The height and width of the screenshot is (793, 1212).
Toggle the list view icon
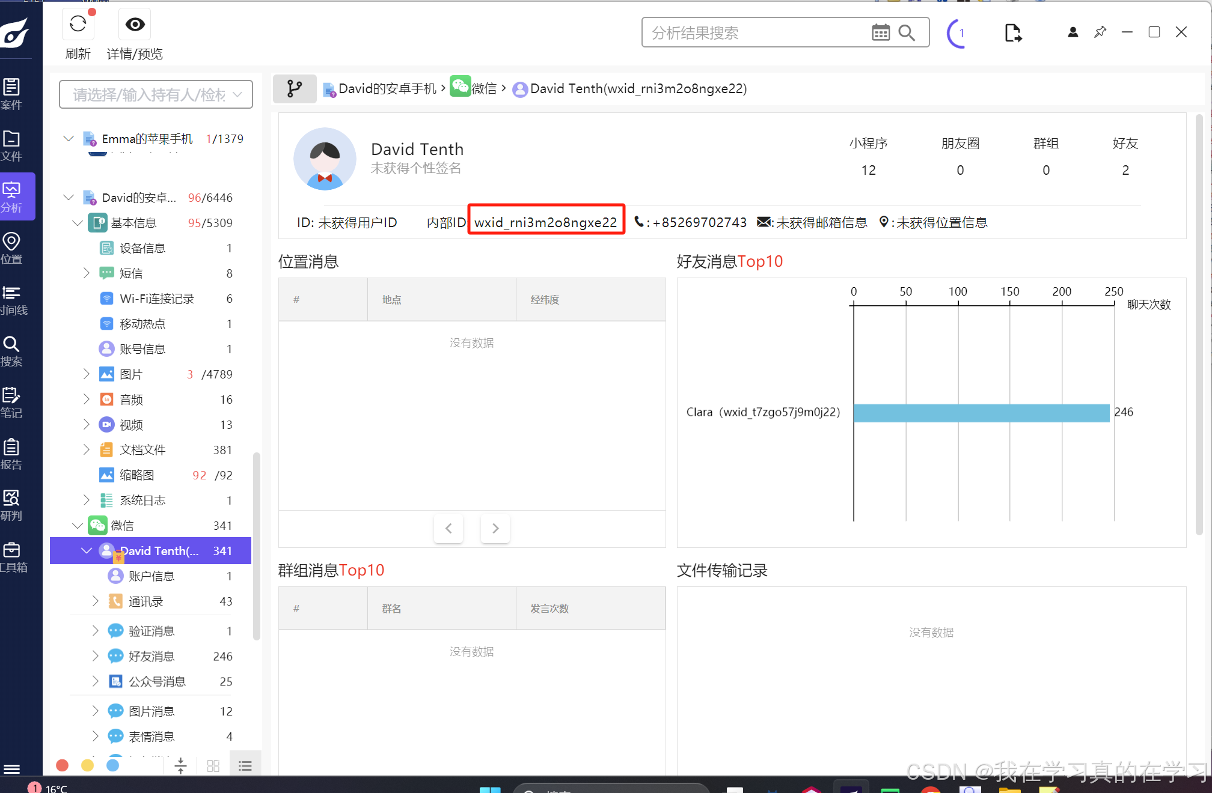pyautogui.click(x=245, y=765)
